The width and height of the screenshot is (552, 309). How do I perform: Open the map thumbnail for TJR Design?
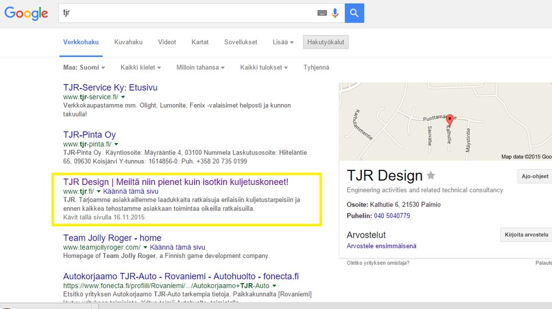pyautogui.click(x=445, y=121)
